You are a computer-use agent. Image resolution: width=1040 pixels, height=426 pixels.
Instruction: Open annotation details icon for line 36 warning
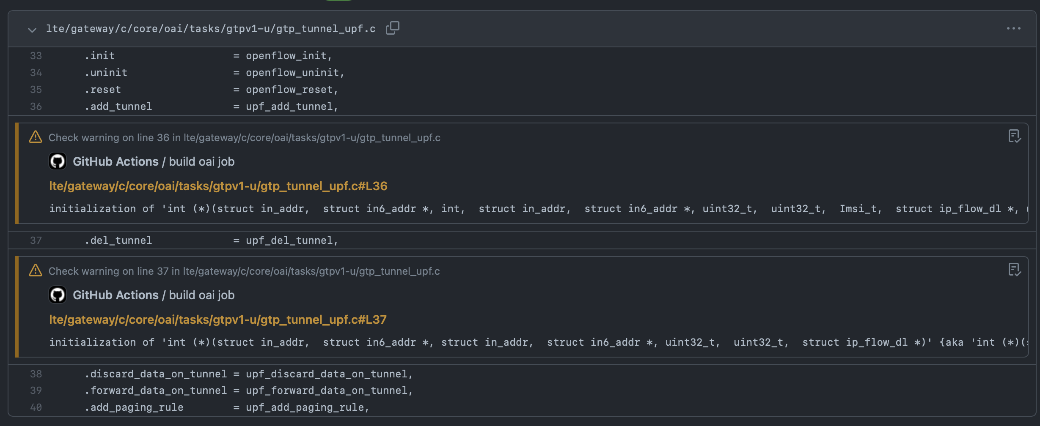[x=1015, y=136]
